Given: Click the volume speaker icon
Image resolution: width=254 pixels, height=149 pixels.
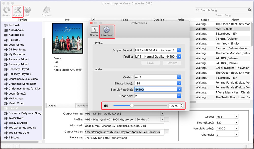Looking at the screenshot, I should pyautogui.click(x=106, y=106).
